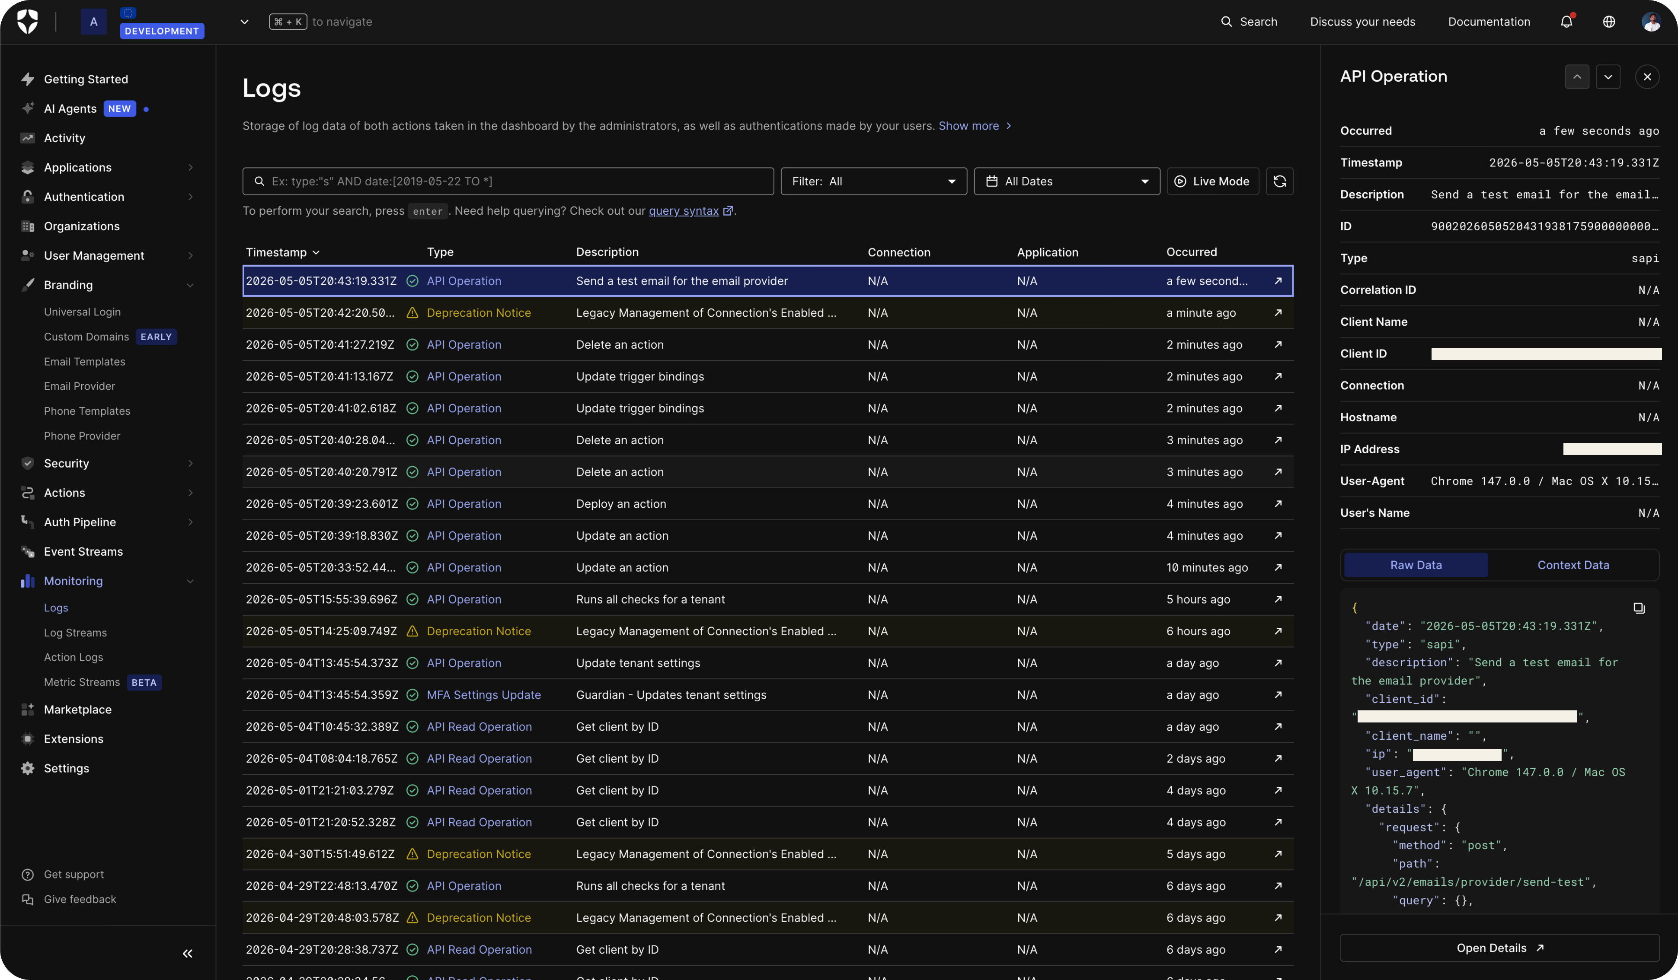1678x980 pixels.
Task: Click the ⌘+K navigate shortcut
Action: tap(288, 22)
